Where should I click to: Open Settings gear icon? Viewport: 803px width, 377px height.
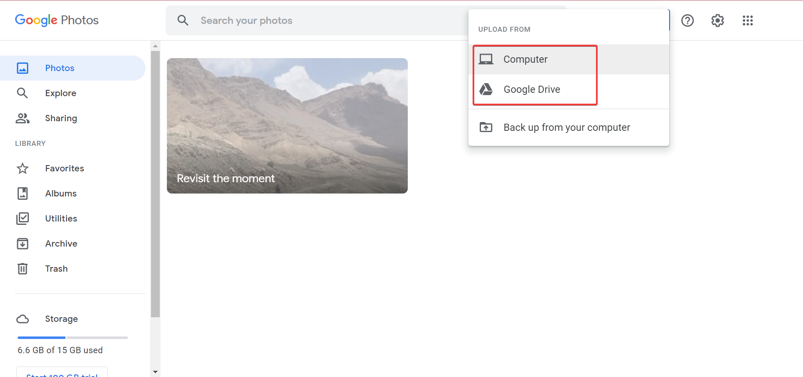(718, 20)
